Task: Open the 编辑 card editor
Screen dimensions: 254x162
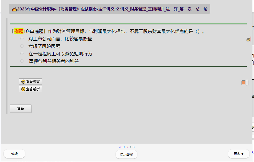Action: [14, 154]
